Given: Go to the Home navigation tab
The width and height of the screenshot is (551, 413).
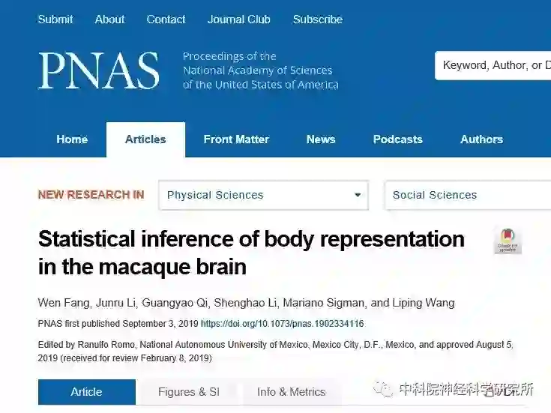Looking at the screenshot, I should (x=72, y=139).
